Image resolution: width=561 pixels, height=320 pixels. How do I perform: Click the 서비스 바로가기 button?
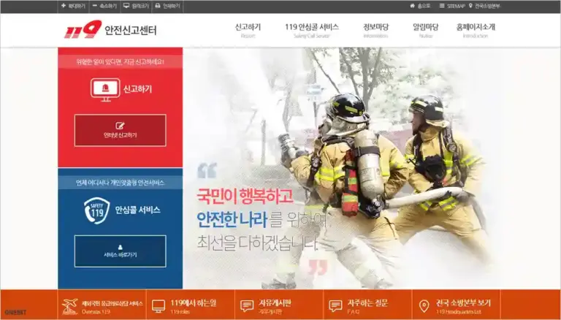[x=121, y=251]
